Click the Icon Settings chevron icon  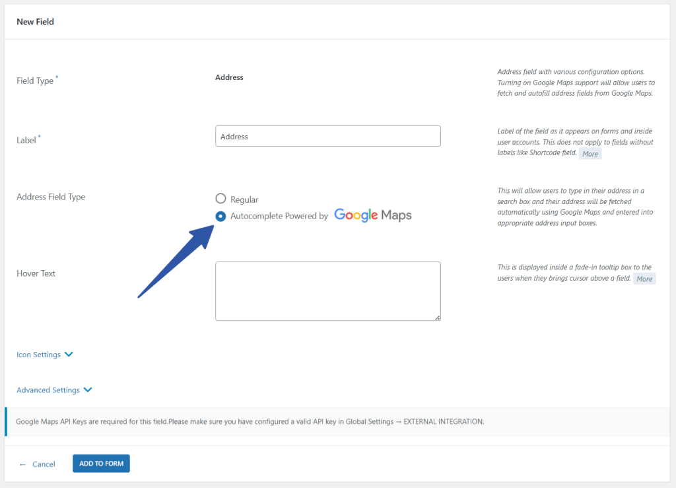click(69, 354)
